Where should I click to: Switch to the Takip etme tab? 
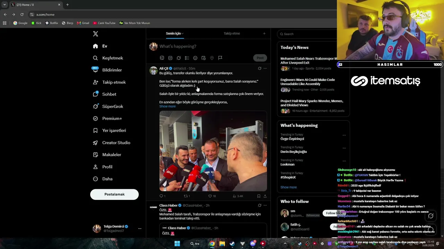[x=232, y=34]
